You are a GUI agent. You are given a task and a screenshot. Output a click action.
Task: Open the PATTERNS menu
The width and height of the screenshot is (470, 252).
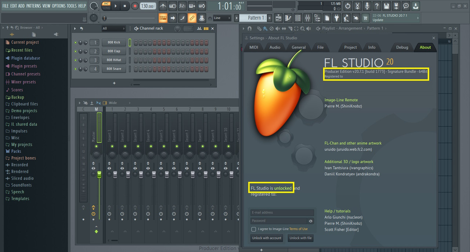(x=33, y=6)
